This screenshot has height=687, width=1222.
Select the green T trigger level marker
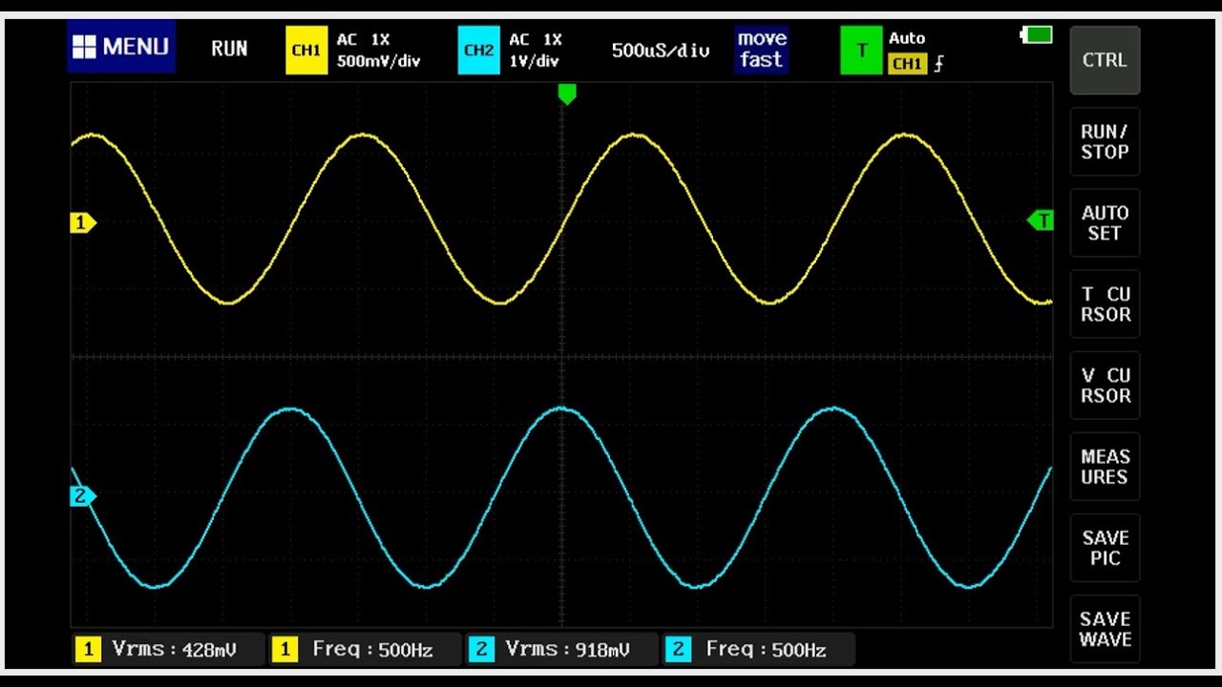tap(1041, 220)
